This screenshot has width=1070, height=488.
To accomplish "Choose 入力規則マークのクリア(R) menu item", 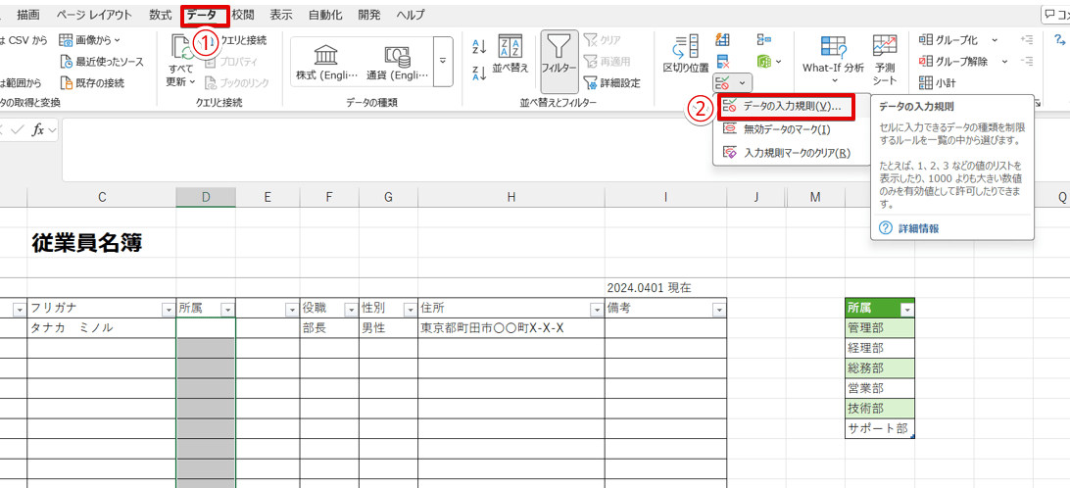I will point(792,153).
